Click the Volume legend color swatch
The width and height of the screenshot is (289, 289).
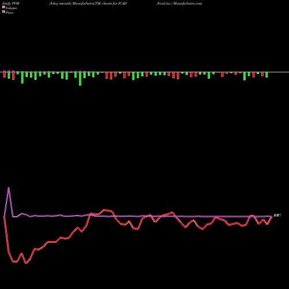click(3, 8)
